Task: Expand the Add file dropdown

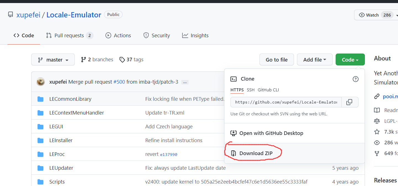Action: (x=315, y=59)
